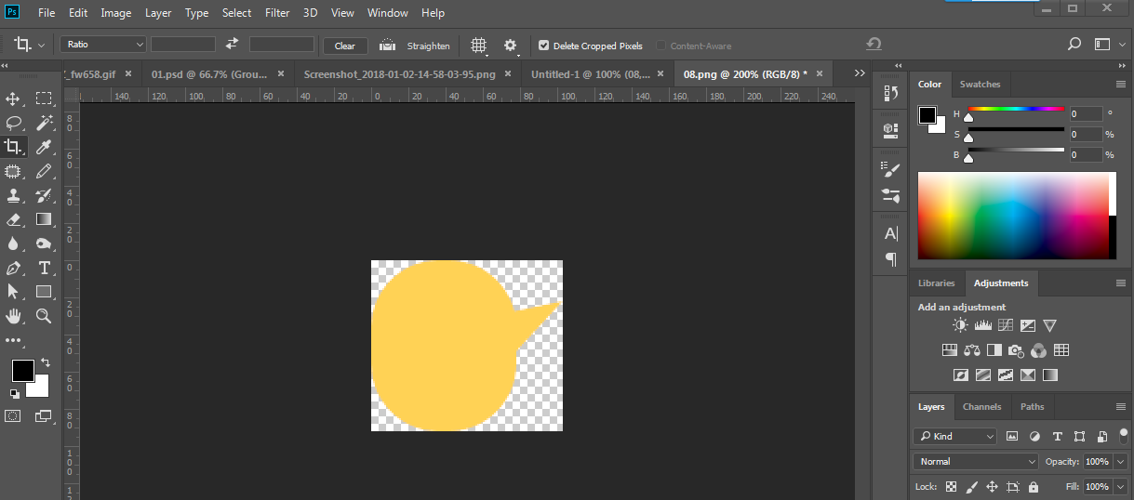The image size is (1134, 500).
Task: Select the Hand tool
Action: [13, 316]
